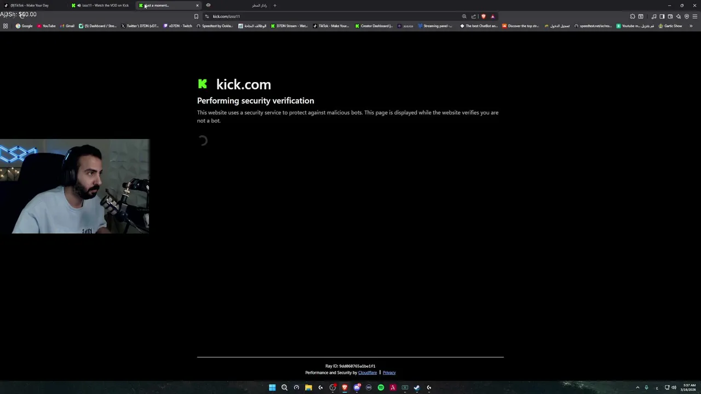The width and height of the screenshot is (701, 394).
Task: Open the TikTok - Make Your... bookmark
Action: (331, 26)
